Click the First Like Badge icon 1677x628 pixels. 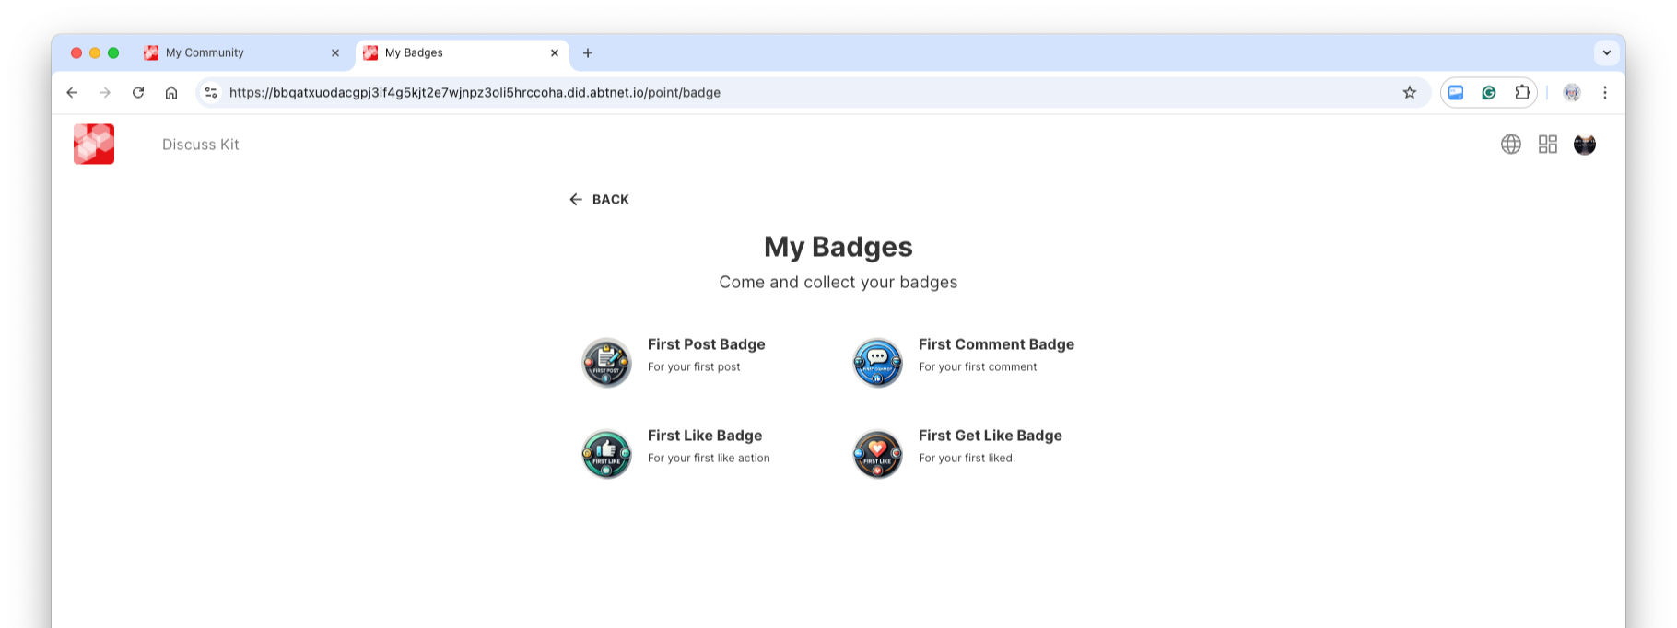(x=606, y=454)
